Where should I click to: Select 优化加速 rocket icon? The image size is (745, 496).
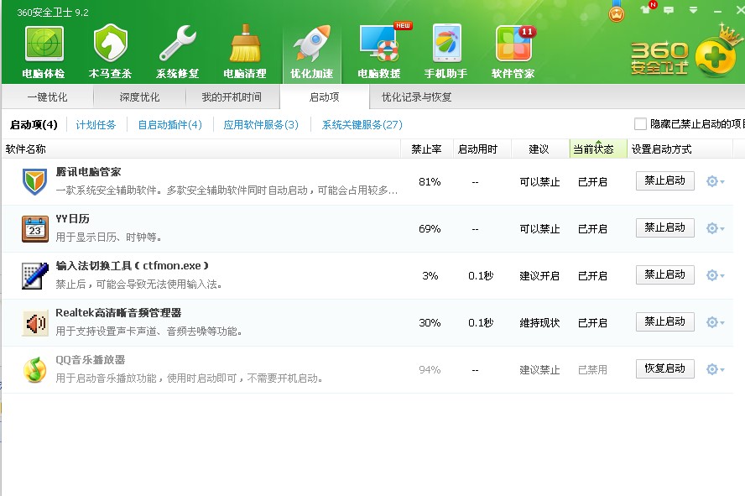coord(312,44)
